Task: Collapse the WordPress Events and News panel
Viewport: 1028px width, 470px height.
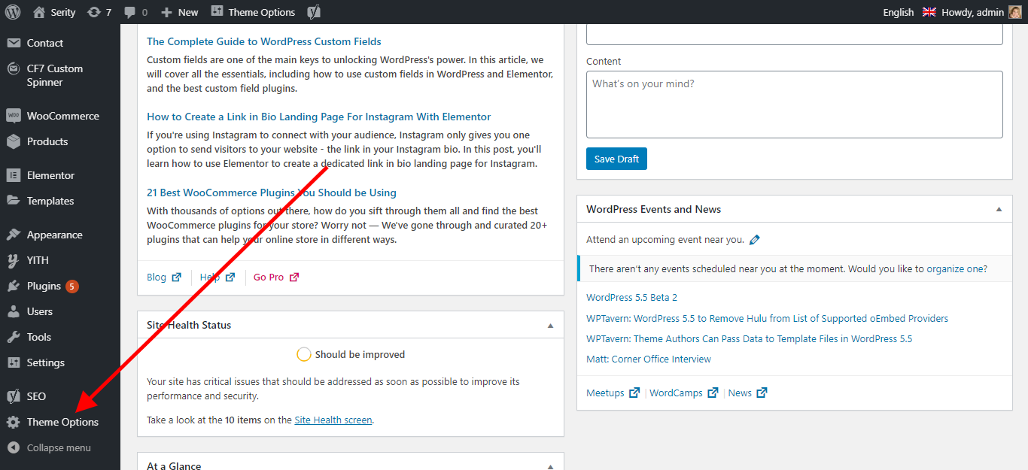Action: click(999, 209)
